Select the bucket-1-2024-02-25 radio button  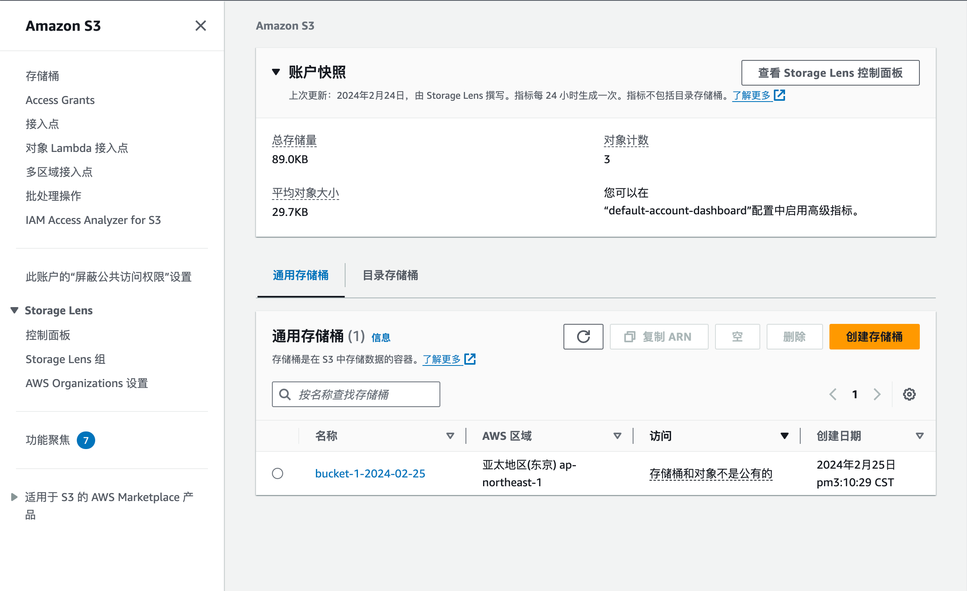pos(278,473)
